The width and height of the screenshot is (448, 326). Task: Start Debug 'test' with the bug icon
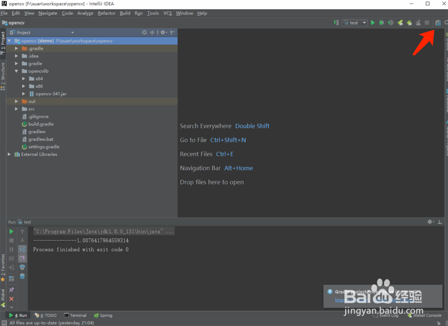[381, 22]
